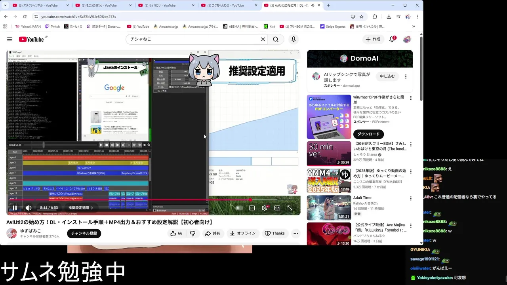
Task: Open browser downloads icon
Action: 389,17
